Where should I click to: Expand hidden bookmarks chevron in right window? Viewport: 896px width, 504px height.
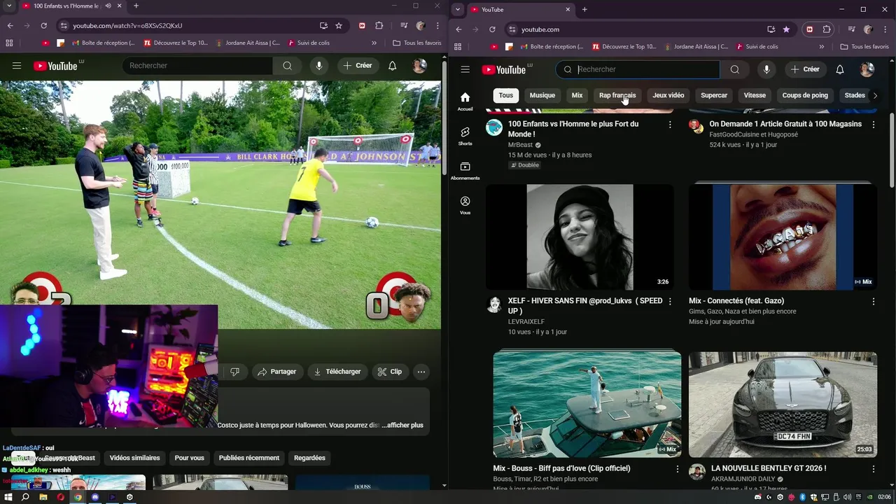click(x=822, y=47)
